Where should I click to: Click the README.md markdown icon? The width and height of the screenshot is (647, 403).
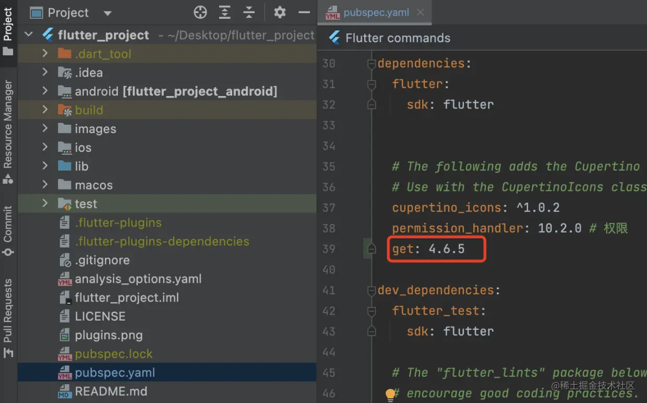click(65, 392)
